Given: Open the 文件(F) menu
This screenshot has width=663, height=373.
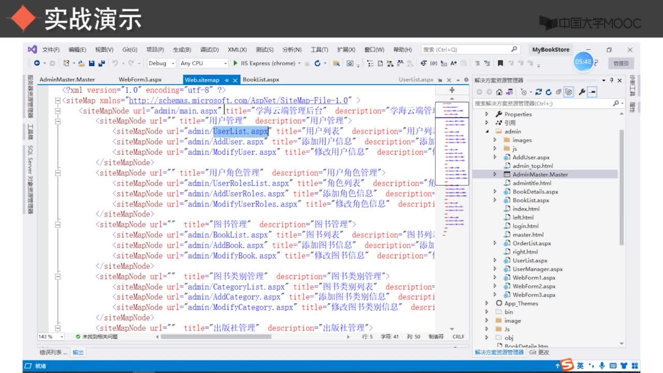Looking at the screenshot, I should (51, 50).
